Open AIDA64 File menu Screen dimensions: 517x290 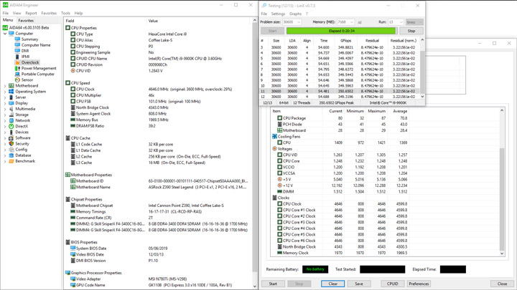pyautogui.click(x=6, y=13)
